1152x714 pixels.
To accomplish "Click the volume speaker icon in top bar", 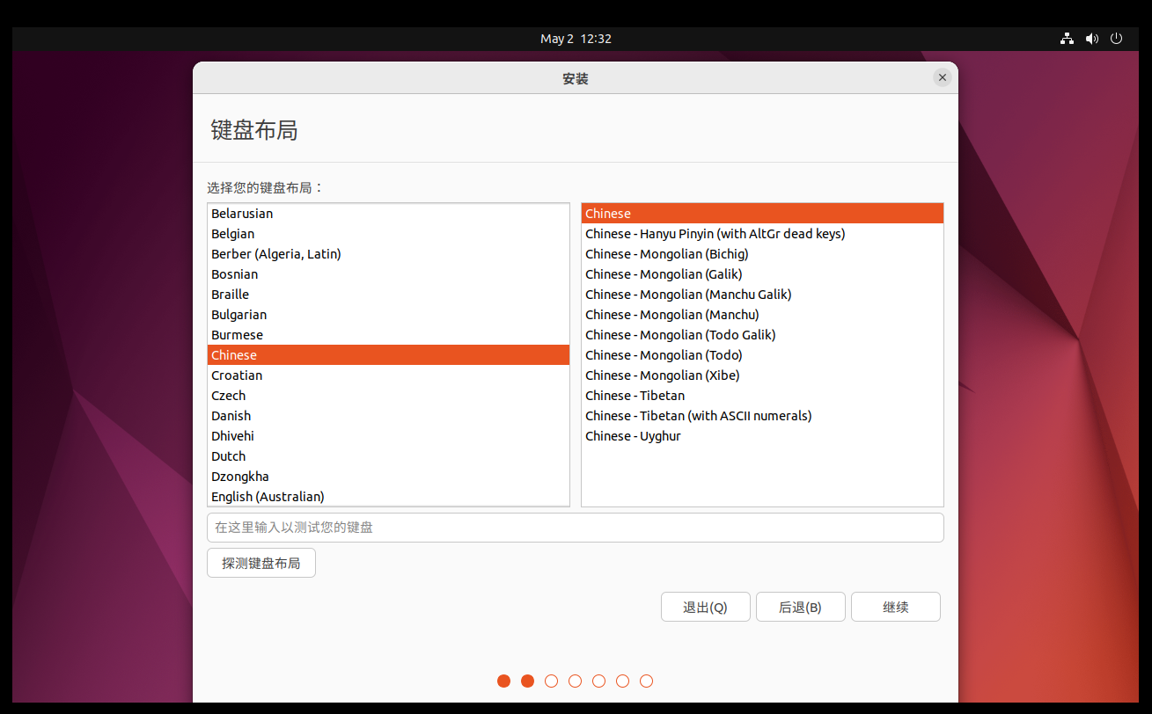I will click(x=1092, y=39).
